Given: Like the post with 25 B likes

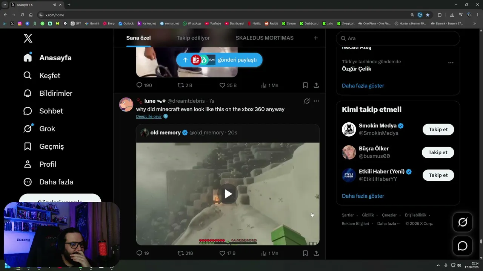Looking at the screenshot, I should [x=228, y=85].
